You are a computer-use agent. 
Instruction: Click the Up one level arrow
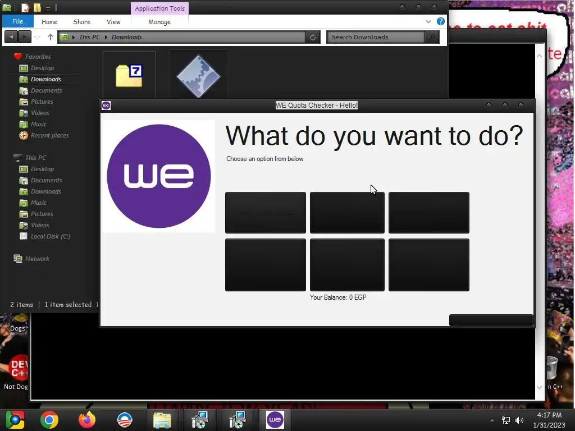coord(50,37)
